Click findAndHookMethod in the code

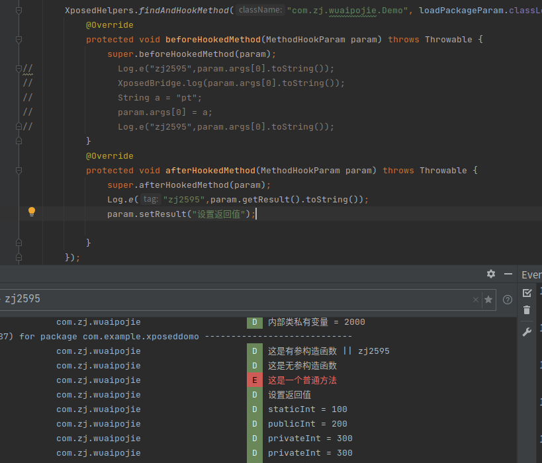click(183, 11)
